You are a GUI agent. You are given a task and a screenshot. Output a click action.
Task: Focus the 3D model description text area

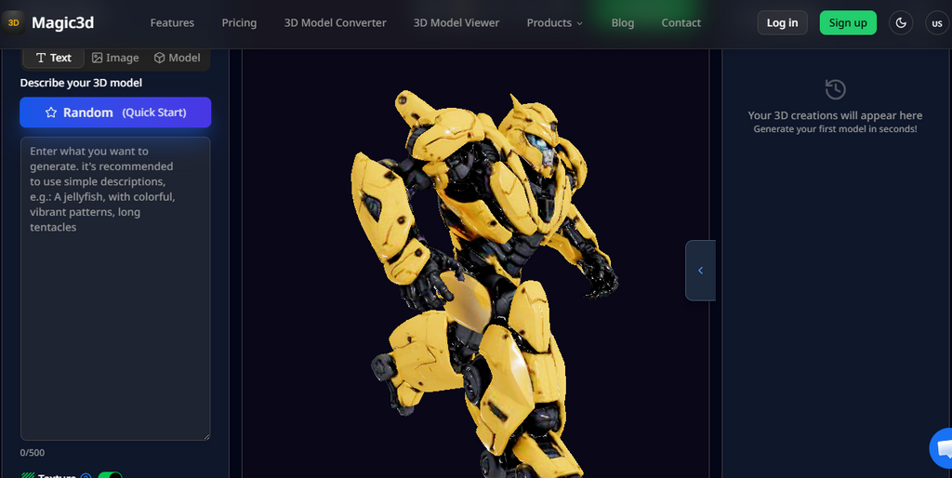pos(115,288)
